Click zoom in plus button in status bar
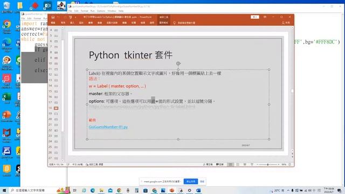This screenshot has width=345, height=194. 278,164
